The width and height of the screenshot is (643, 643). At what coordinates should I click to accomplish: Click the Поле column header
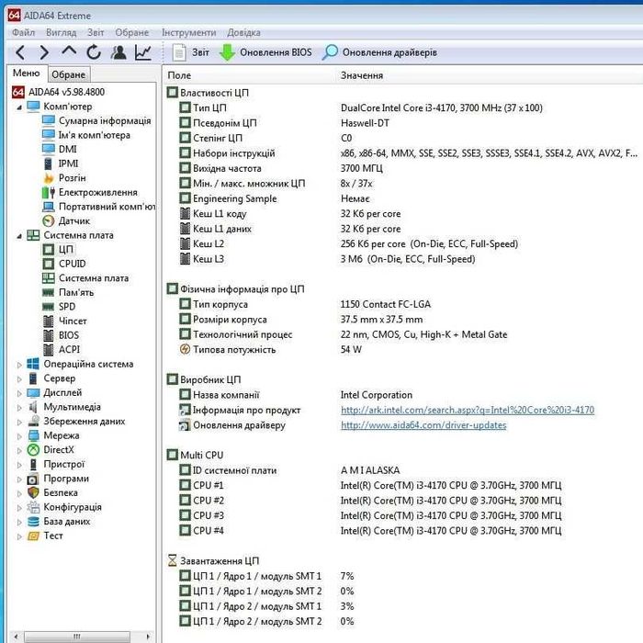point(179,75)
